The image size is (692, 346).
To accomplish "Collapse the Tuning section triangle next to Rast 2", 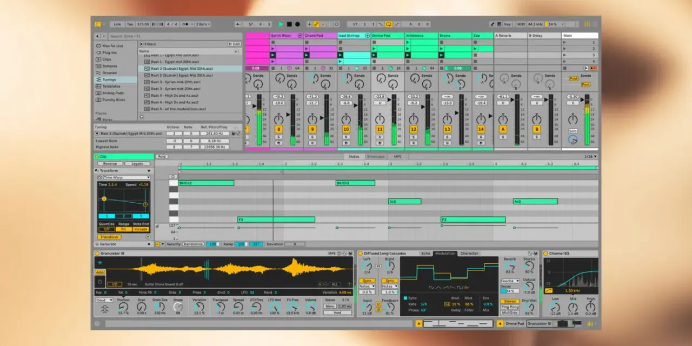I will tap(97, 133).
